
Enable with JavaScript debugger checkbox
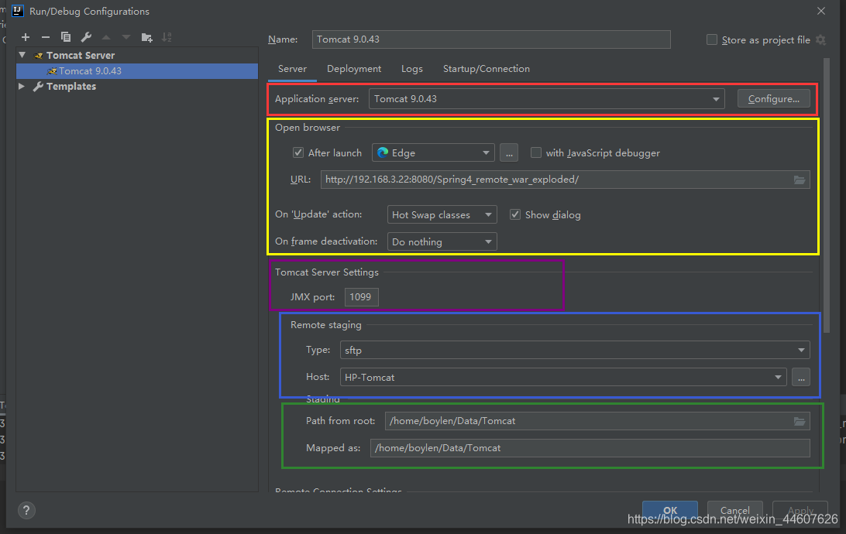[536, 152]
